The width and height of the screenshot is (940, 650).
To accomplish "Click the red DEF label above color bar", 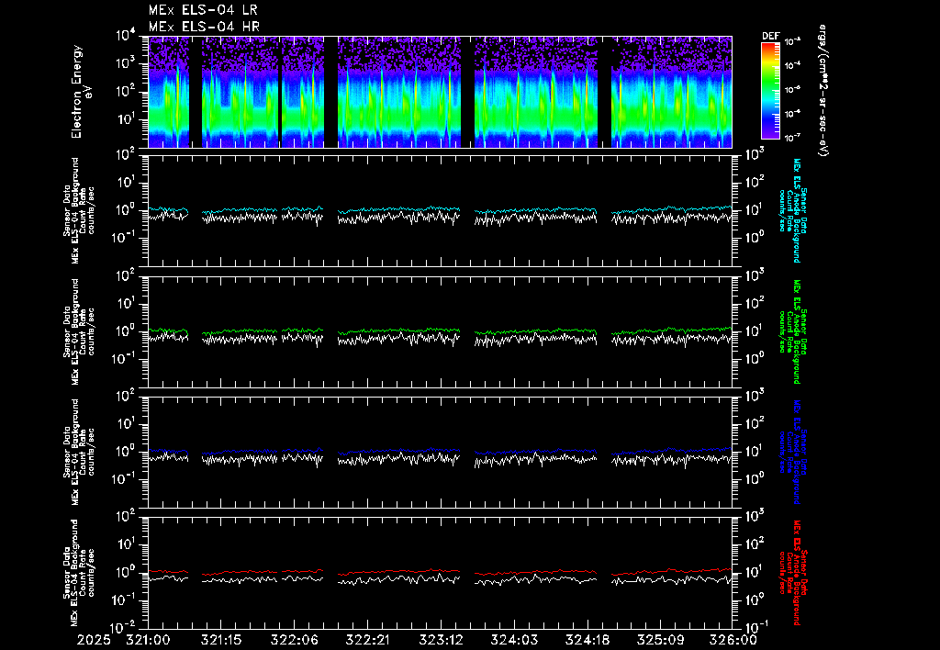I will (770, 36).
